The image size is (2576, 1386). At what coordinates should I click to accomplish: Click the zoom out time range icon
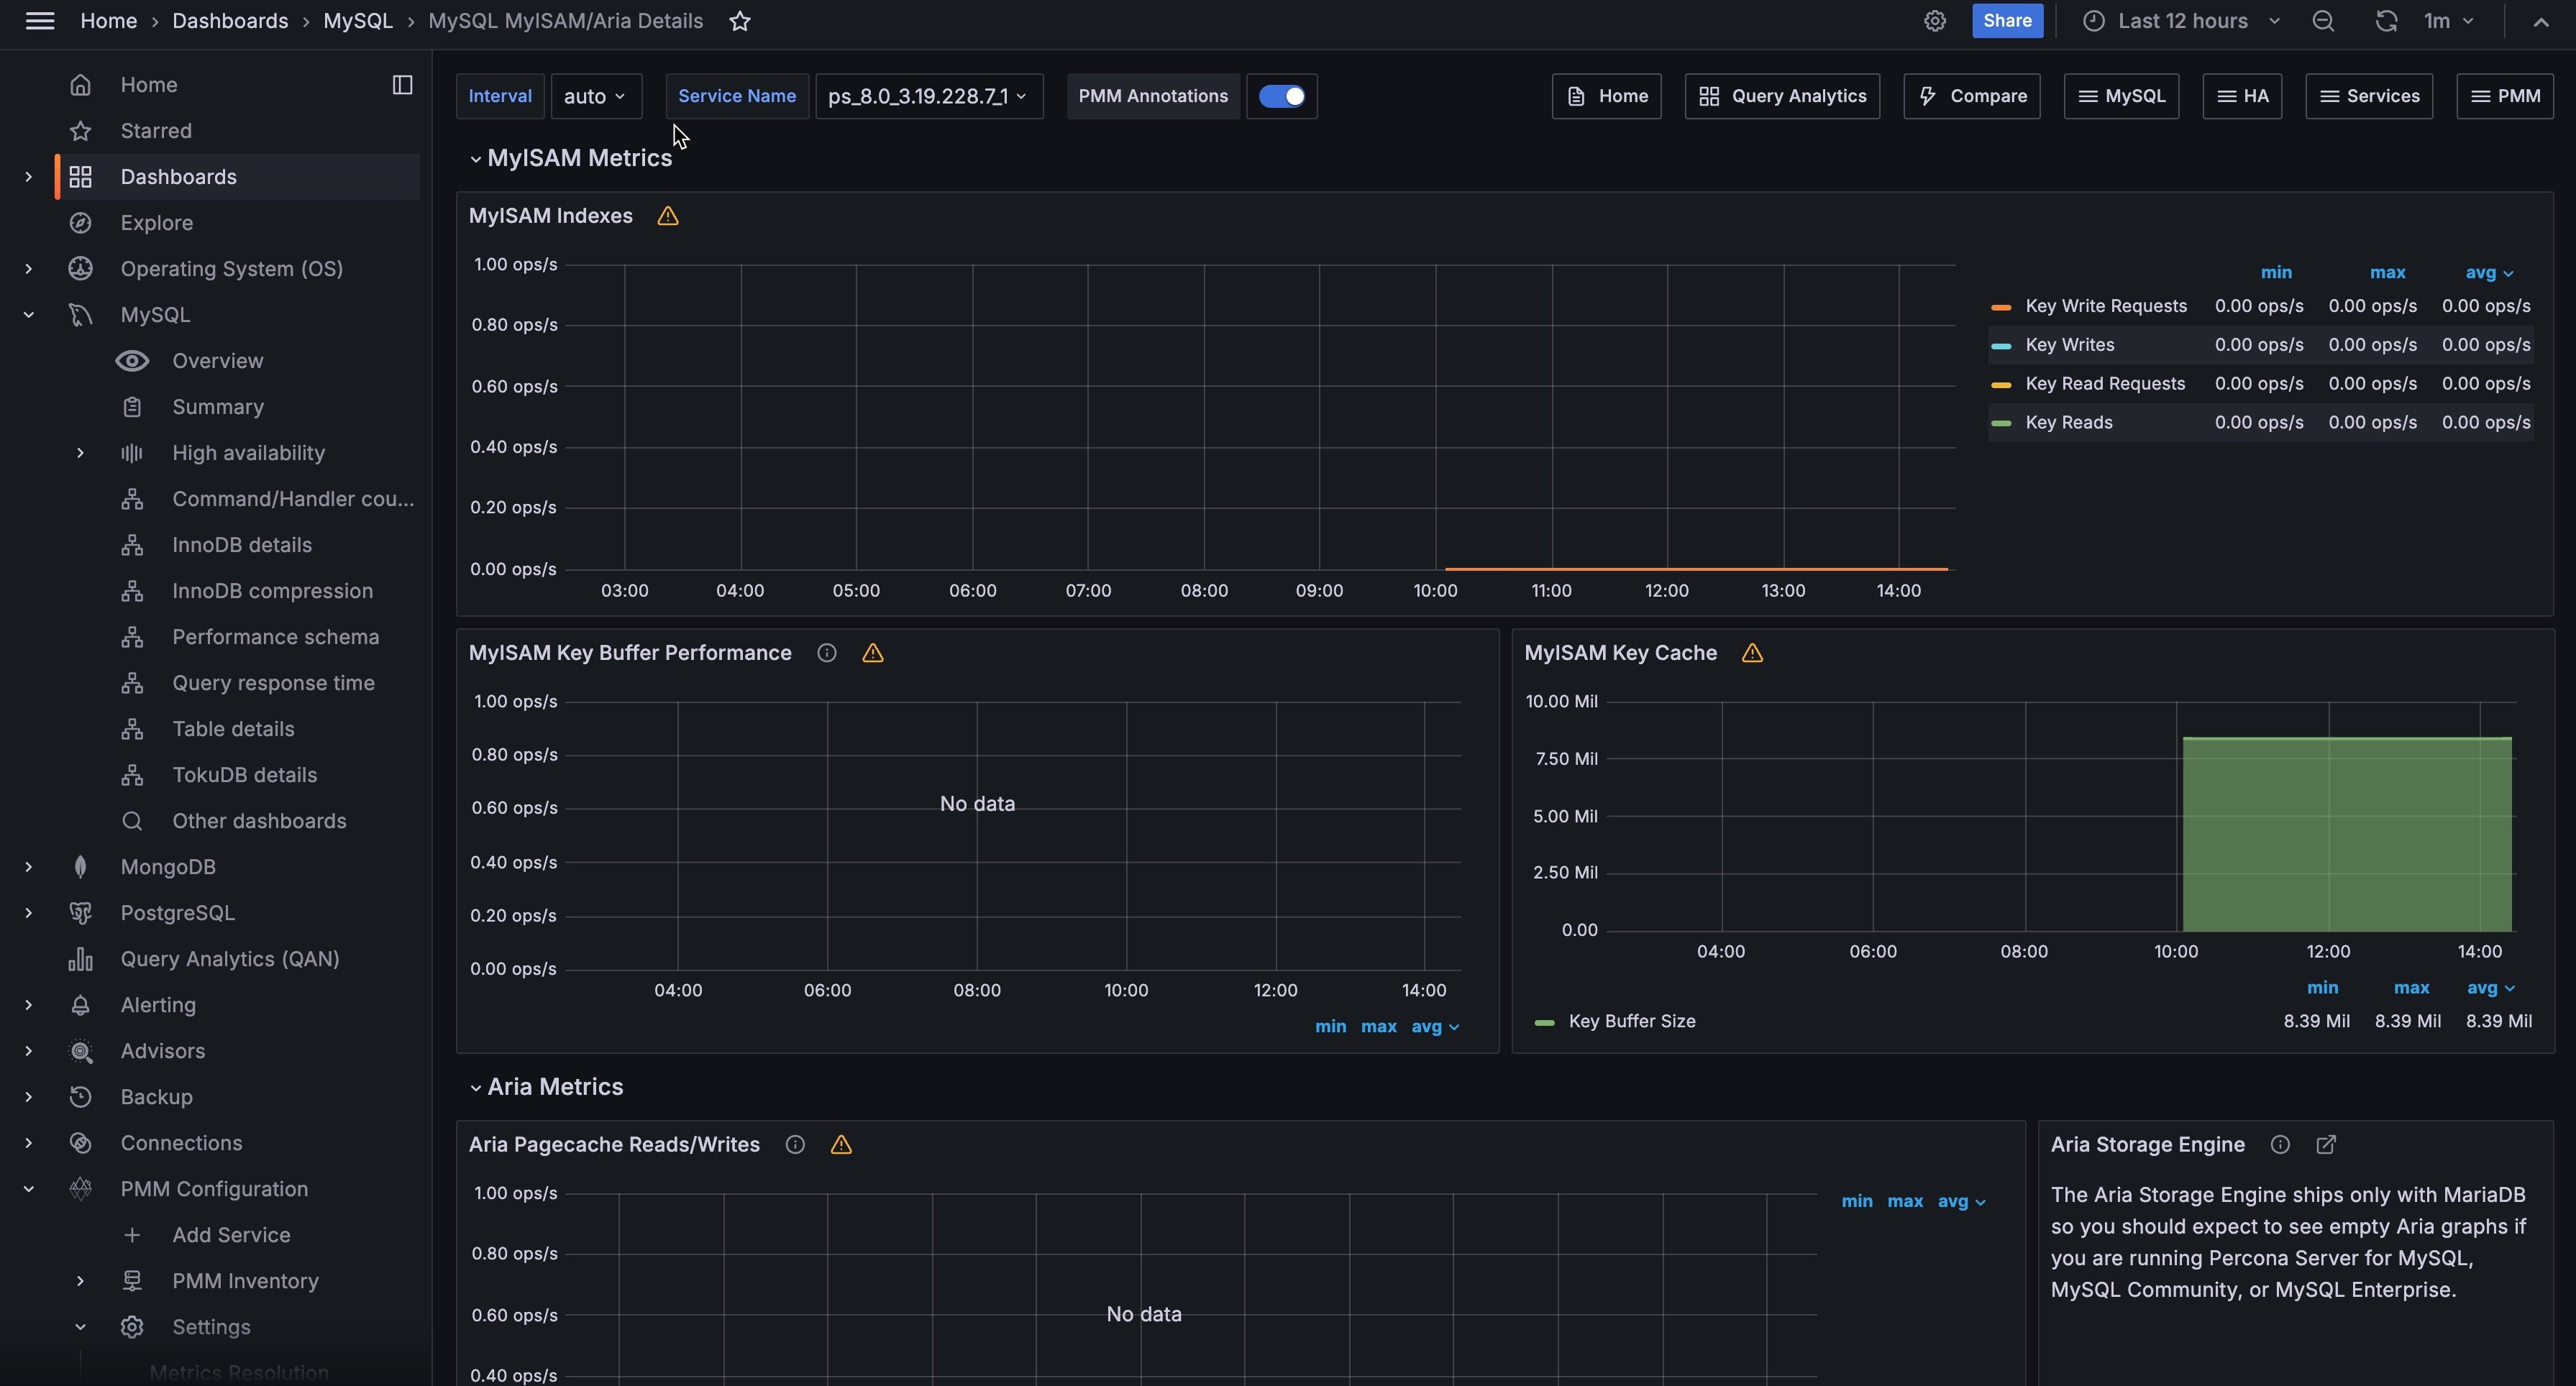2322,21
